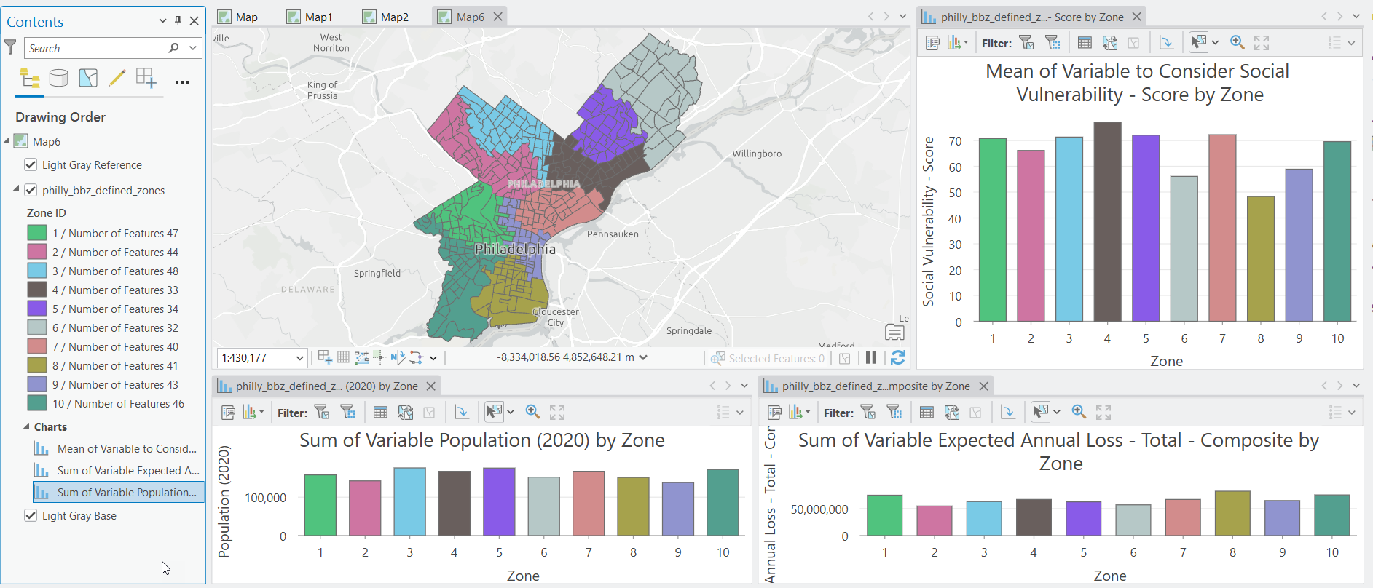This screenshot has width=1373, height=588.
Task: Open map tabs list dropdown
Action: [902, 16]
